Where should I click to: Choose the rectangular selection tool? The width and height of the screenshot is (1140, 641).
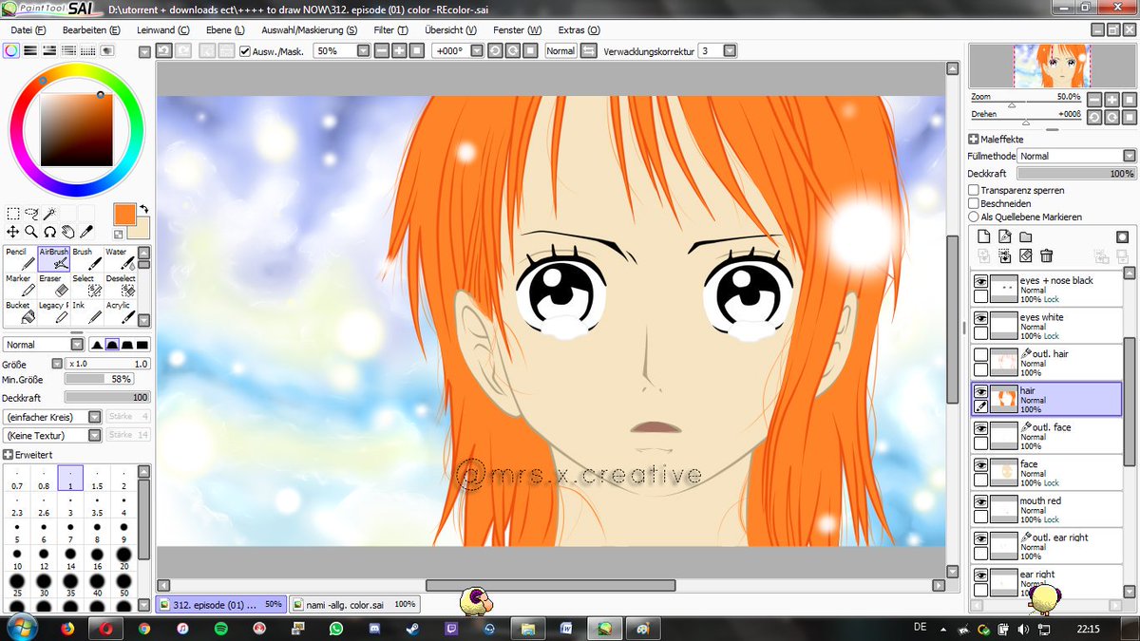pyautogui.click(x=13, y=214)
